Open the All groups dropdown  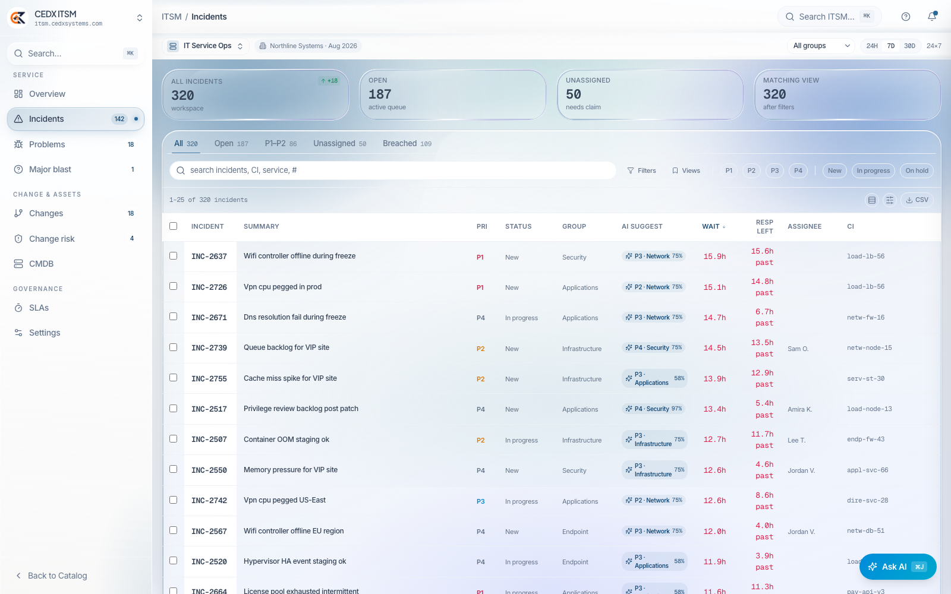[821, 46]
